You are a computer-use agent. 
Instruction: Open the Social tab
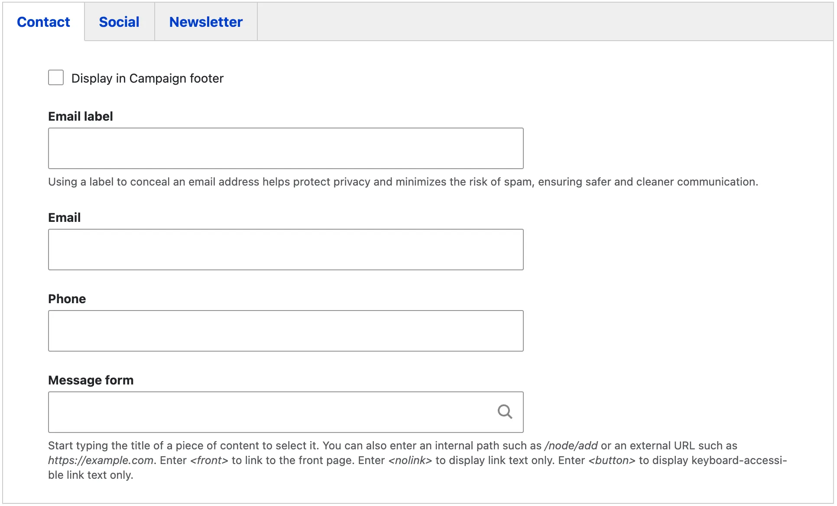[x=119, y=22]
